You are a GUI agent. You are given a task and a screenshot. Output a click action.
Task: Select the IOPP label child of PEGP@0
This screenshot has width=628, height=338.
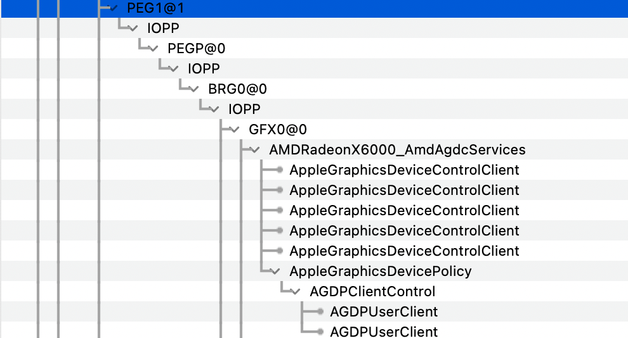(x=204, y=69)
